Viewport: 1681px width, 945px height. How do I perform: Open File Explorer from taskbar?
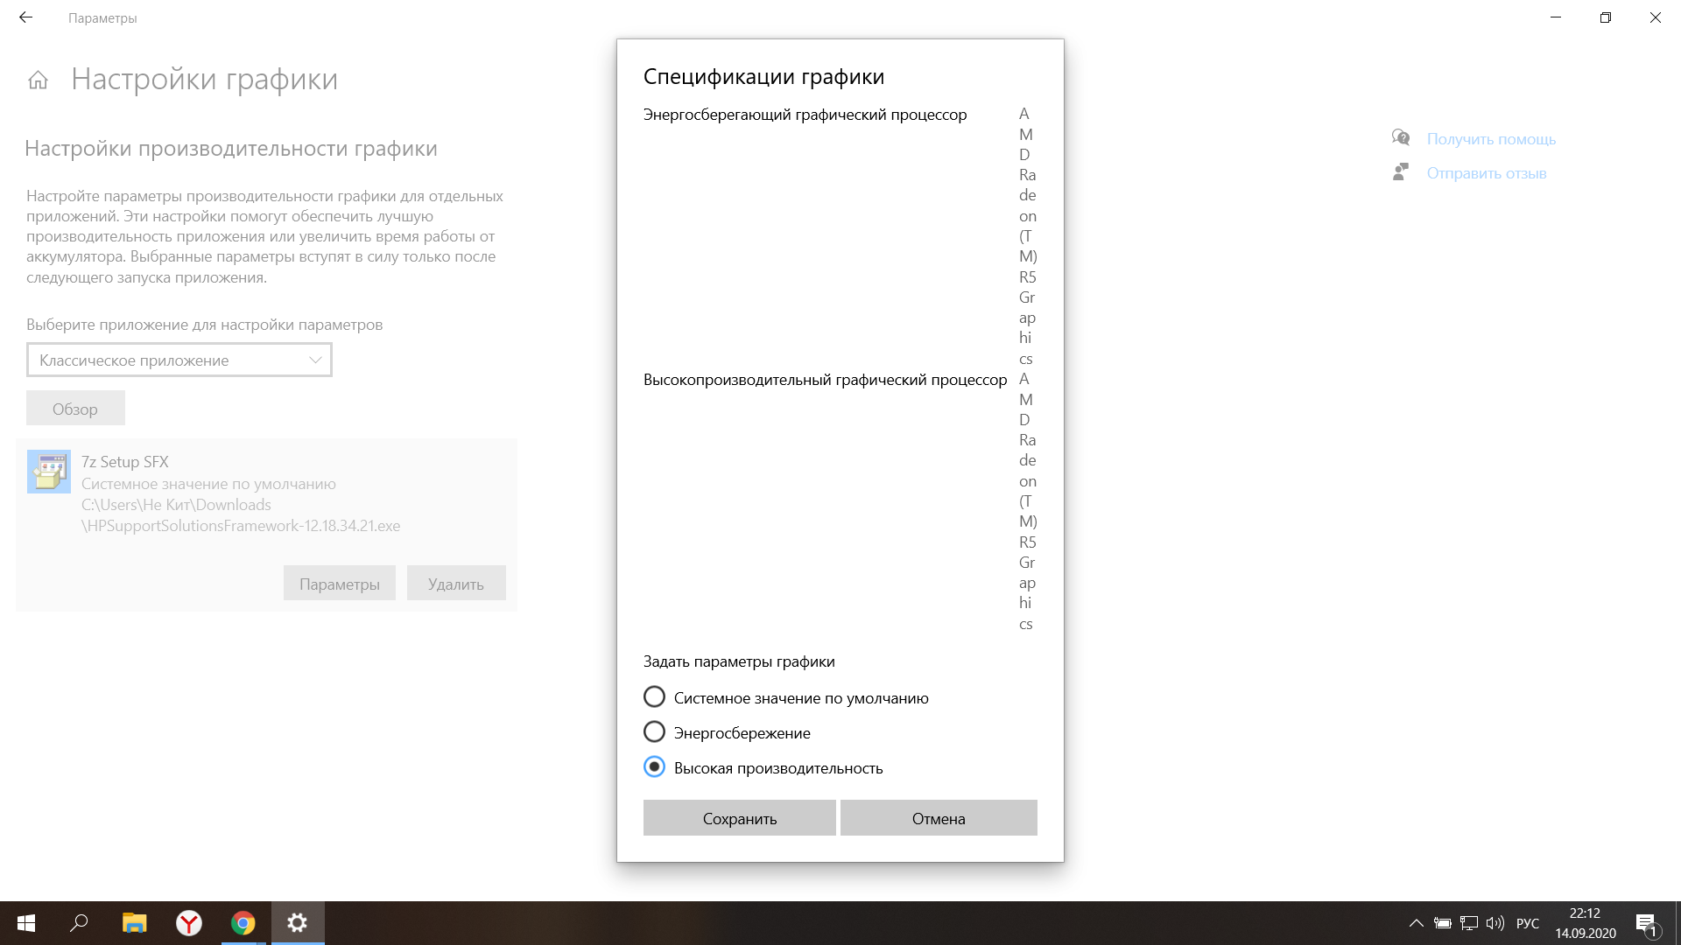coord(134,923)
